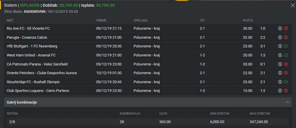Click red lost status on Rio Ave row
The height and width of the screenshot is (128, 296).
286,29
